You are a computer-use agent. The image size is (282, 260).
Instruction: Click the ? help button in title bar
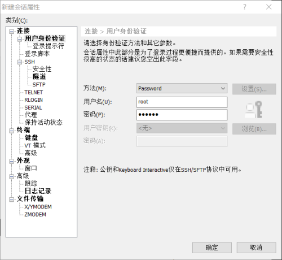(x=245, y=7)
